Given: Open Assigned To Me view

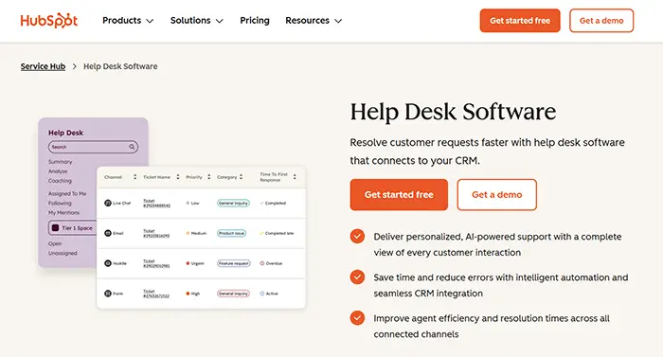Looking at the screenshot, I should coord(67,193).
